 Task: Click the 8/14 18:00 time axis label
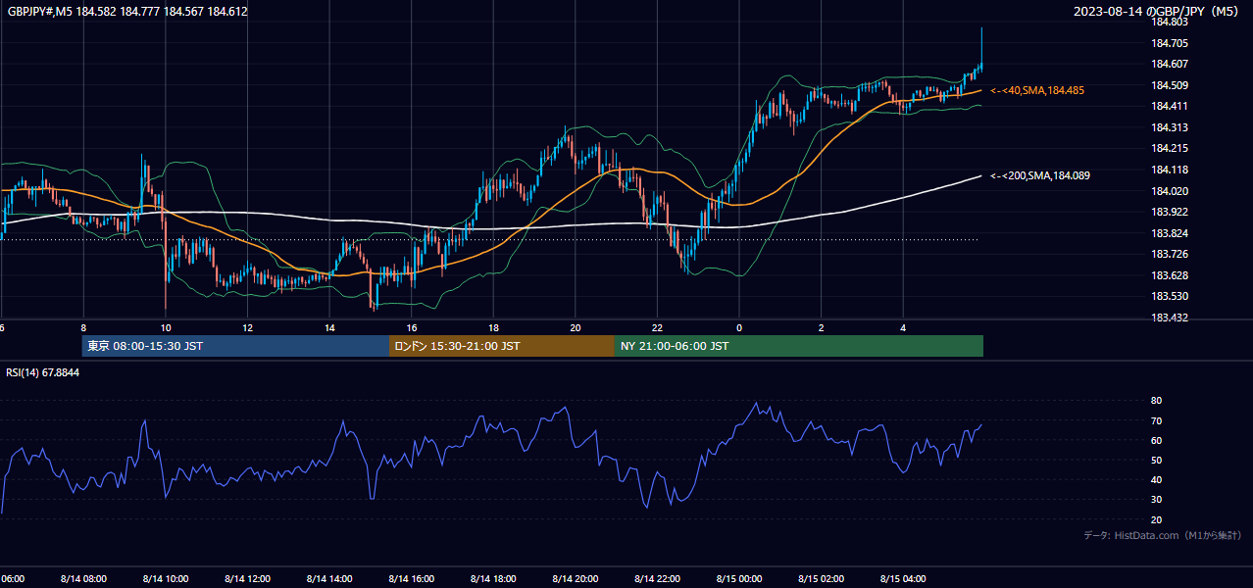[493, 579]
